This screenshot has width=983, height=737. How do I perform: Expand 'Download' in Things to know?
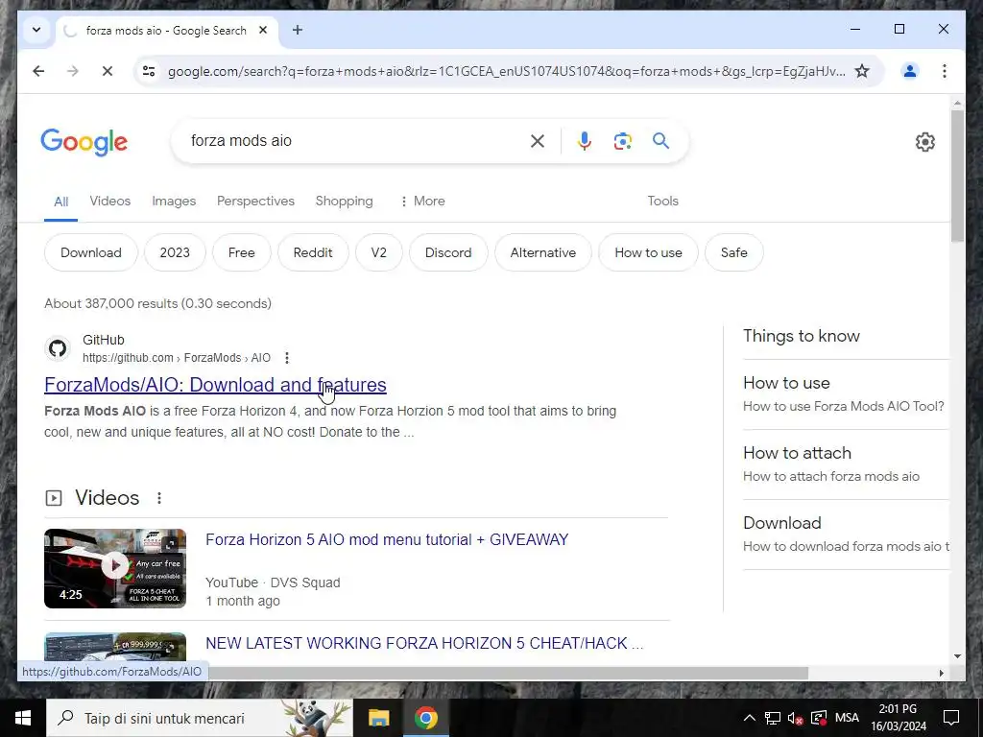point(846,535)
